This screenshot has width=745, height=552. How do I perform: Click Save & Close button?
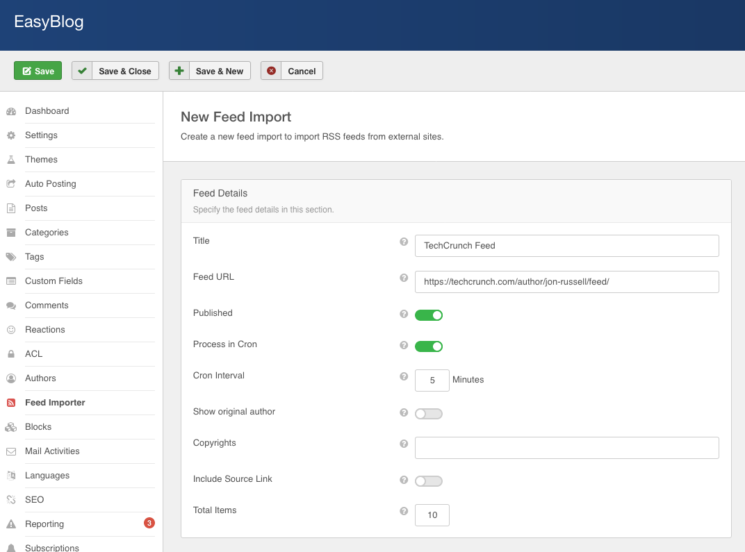115,71
